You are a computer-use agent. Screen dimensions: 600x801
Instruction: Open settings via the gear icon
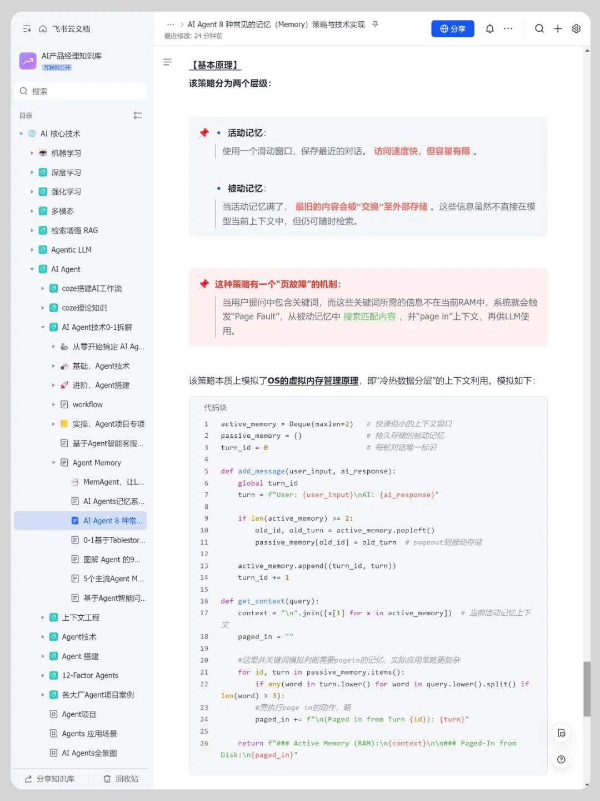pos(577,29)
